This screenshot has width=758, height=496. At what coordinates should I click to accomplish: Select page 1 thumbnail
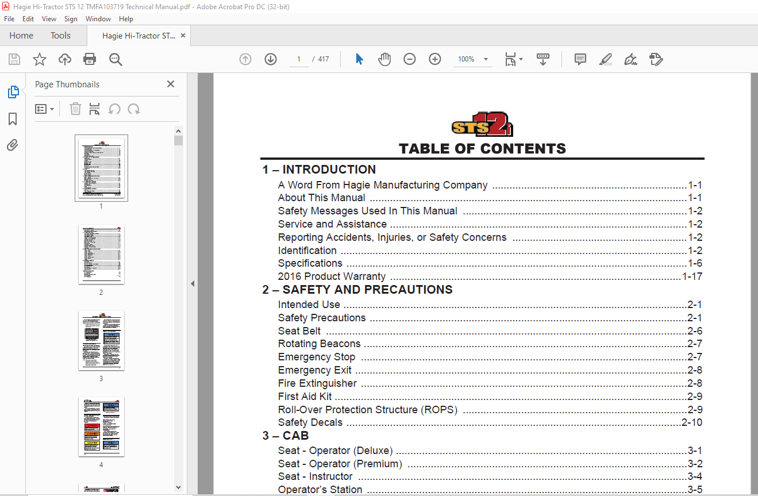101,168
